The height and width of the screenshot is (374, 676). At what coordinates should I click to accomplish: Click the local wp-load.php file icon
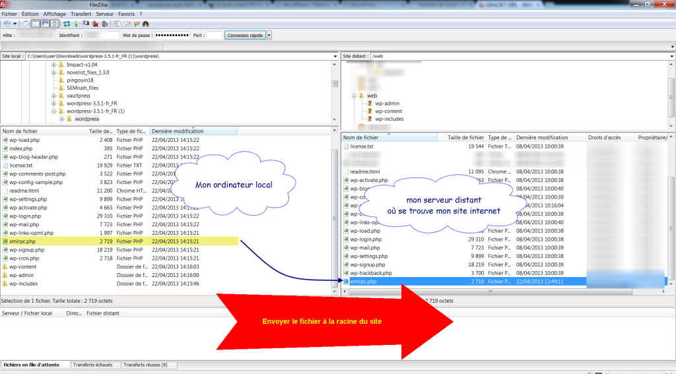5,140
